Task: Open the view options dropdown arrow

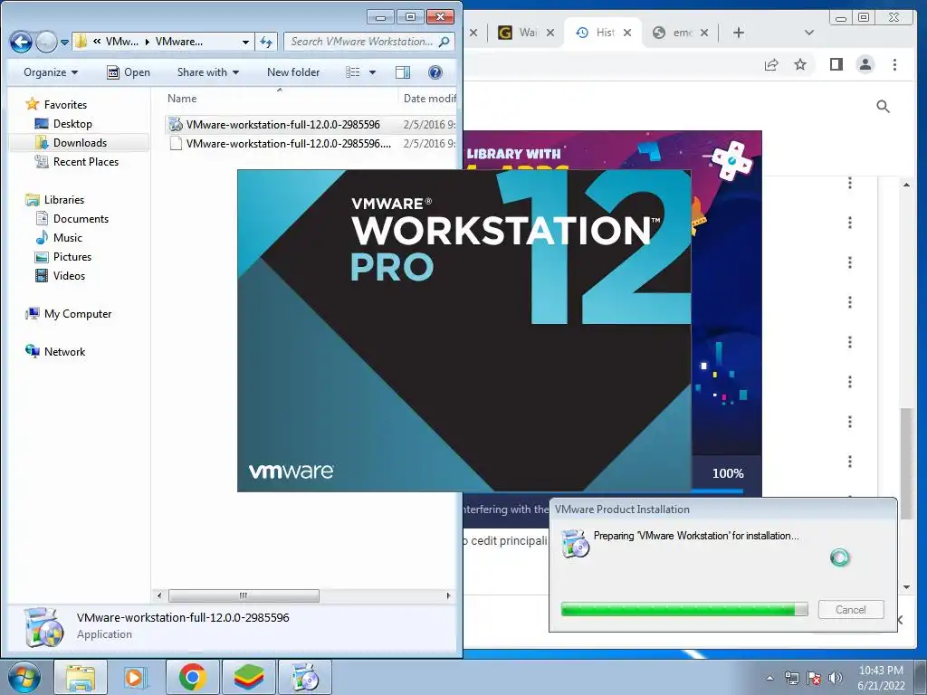Action: point(372,72)
